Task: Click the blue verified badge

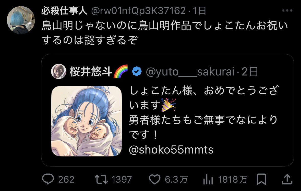Action: 137,71
